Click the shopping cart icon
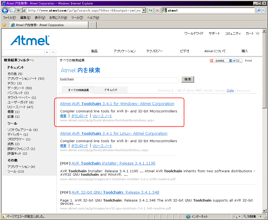 [257, 34]
